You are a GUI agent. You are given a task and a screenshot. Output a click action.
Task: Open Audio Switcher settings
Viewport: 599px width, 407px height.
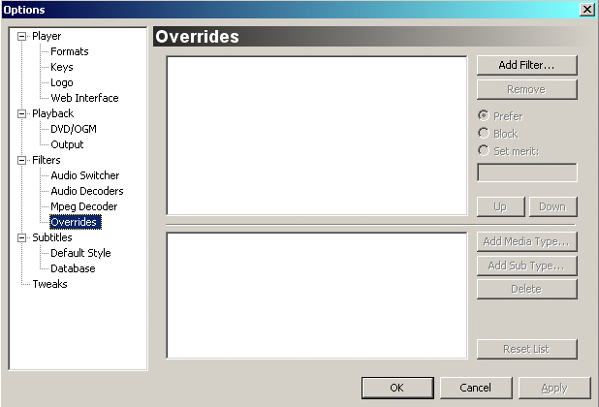[84, 175]
